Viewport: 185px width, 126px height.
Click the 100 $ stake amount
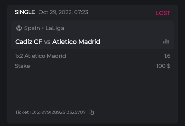pyautogui.click(x=163, y=66)
